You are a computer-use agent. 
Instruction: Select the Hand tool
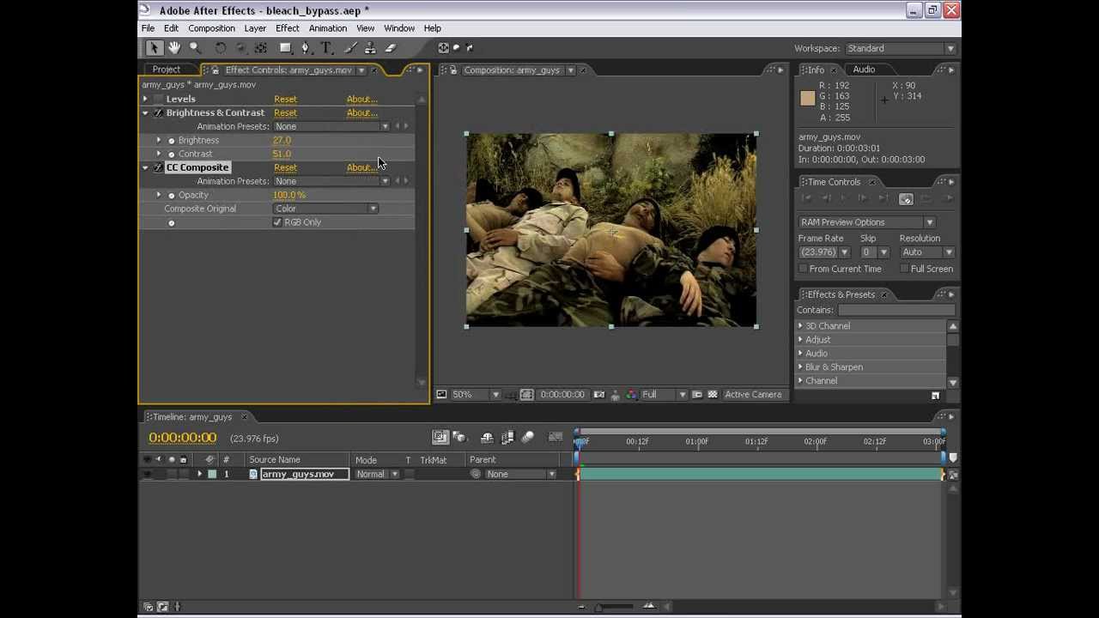[x=174, y=48]
